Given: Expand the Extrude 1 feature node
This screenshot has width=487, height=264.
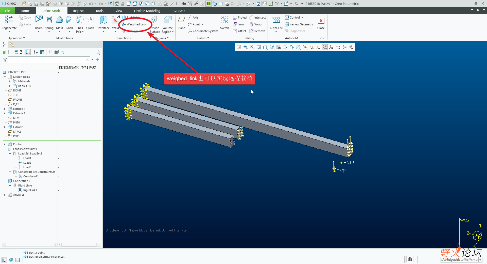Looking at the screenshot, I should [5, 109].
